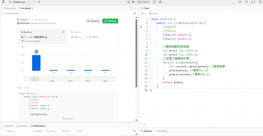
Task: Click the LeetCode logo icon
Action: pos(4,2)
